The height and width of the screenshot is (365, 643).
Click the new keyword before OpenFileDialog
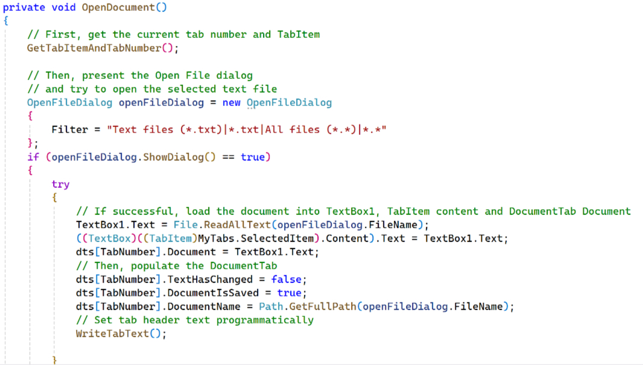pos(231,103)
